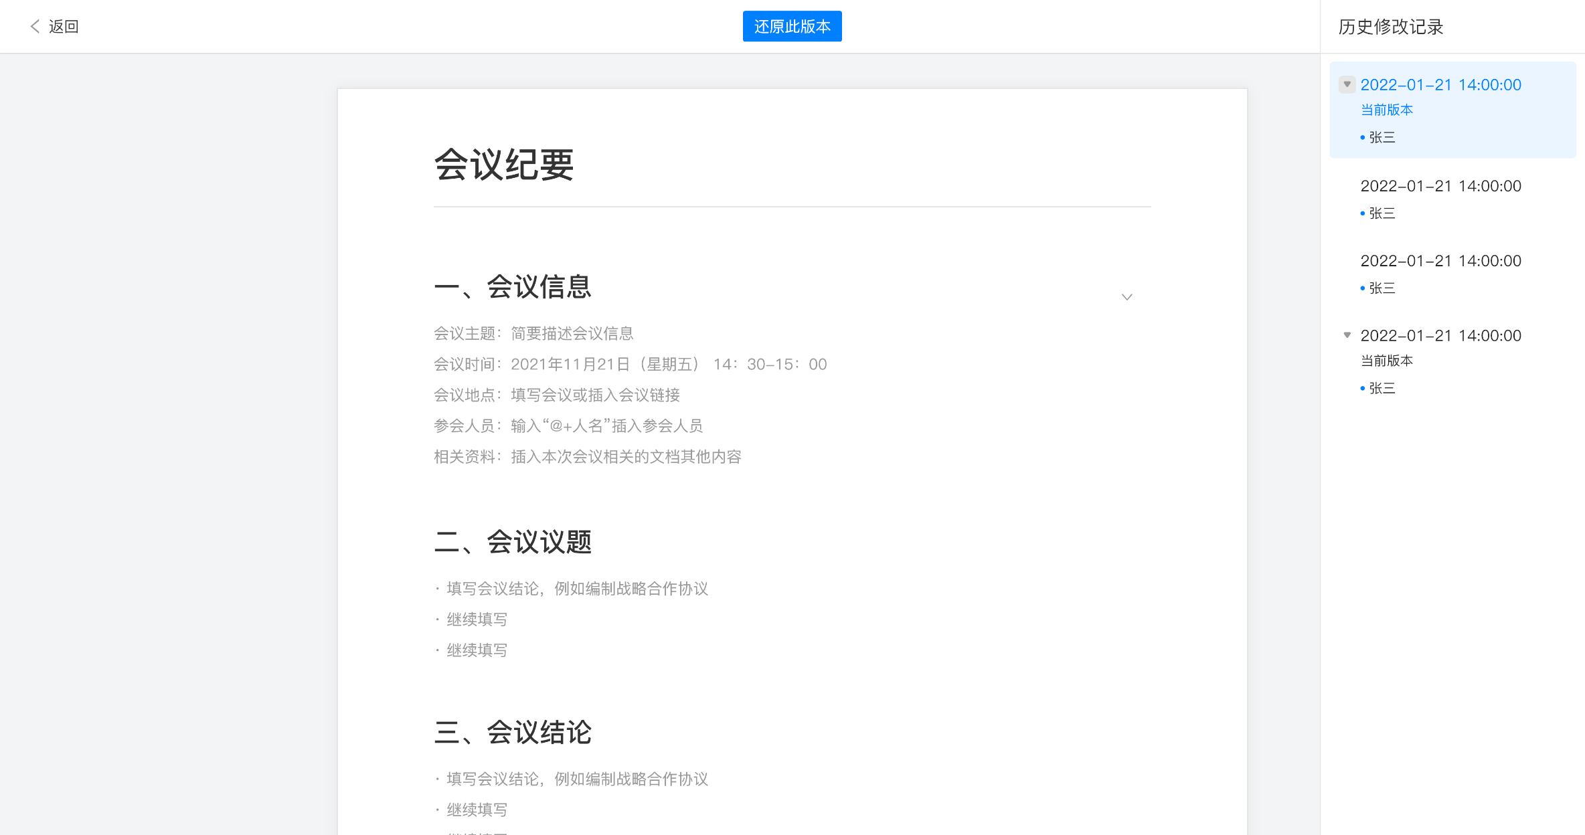Select the fourth history record timestamp

coord(1440,336)
